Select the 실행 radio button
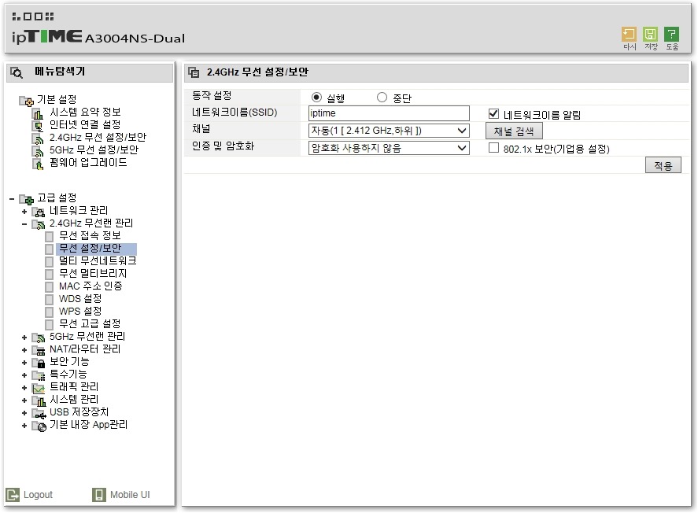Image resolution: width=698 pixels, height=513 pixels. click(316, 98)
